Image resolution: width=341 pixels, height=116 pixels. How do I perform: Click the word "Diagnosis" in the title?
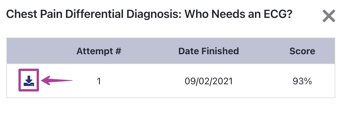[x=155, y=15]
